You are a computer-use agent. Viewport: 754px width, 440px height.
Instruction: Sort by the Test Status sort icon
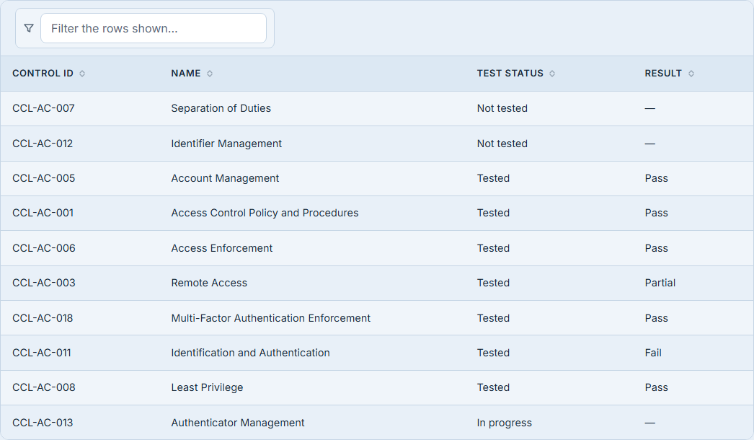pos(552,74)
